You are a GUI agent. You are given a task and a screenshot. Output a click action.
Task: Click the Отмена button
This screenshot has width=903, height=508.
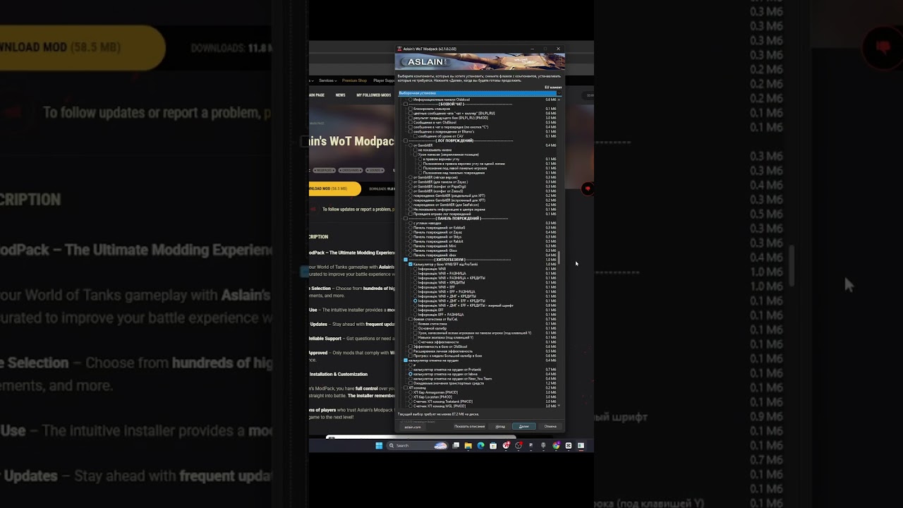pos(550,426)
